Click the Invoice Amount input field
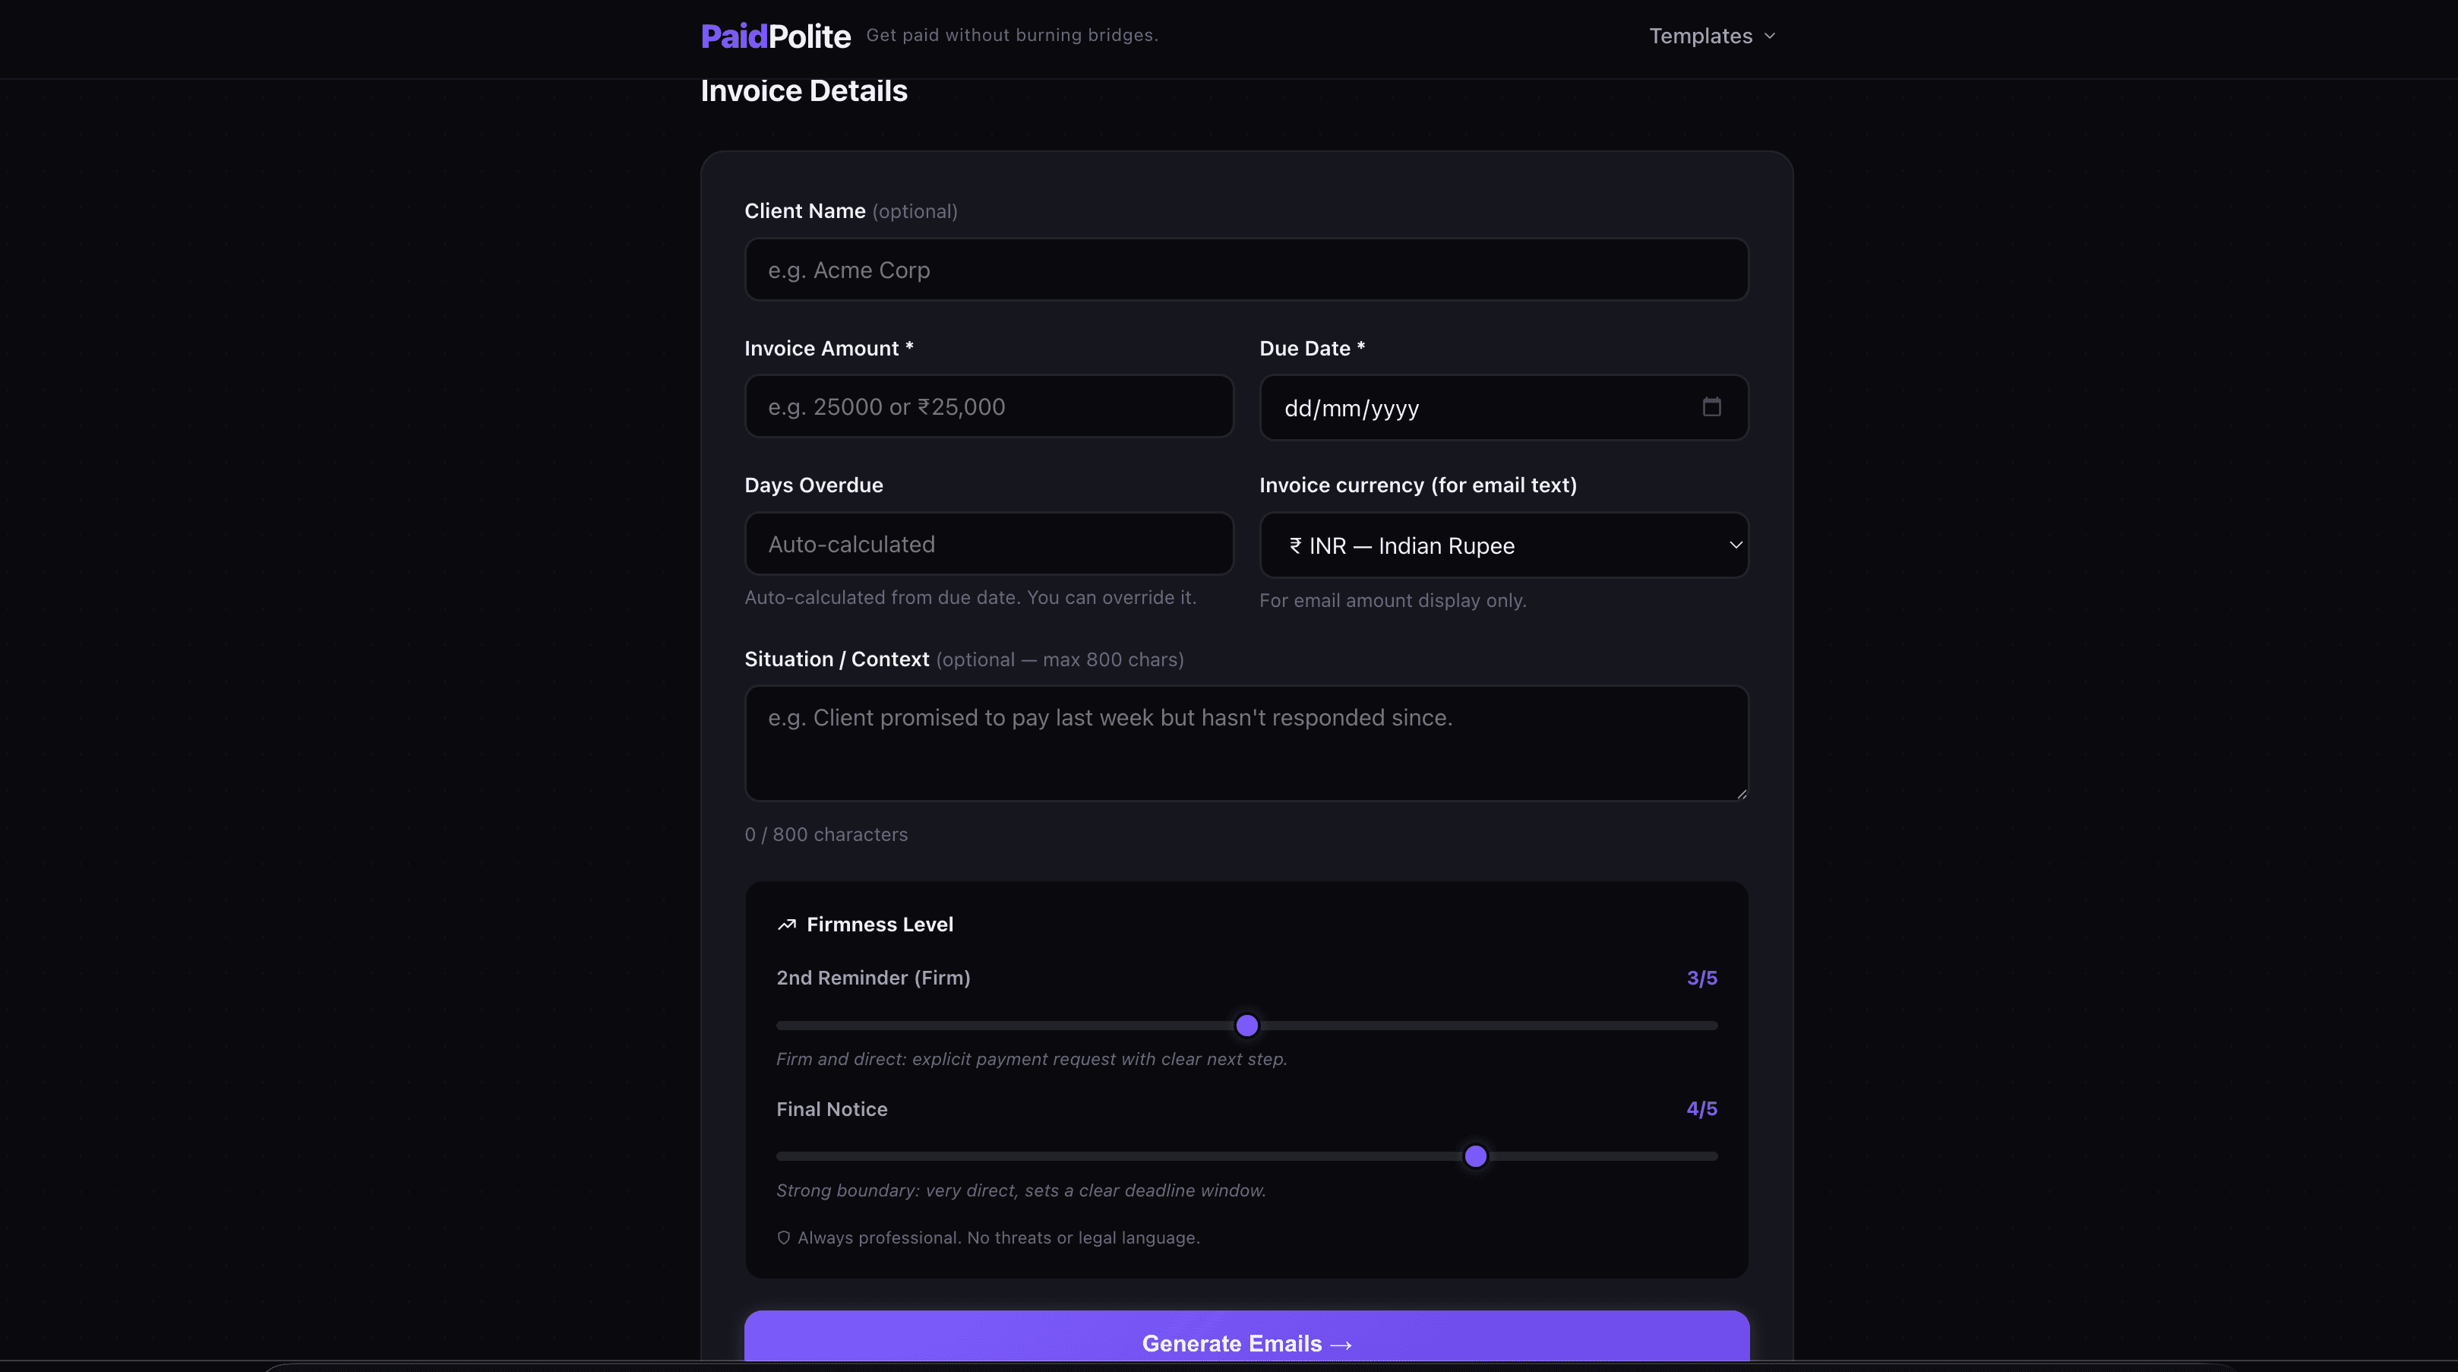2458x1372 pixels. 988,406
